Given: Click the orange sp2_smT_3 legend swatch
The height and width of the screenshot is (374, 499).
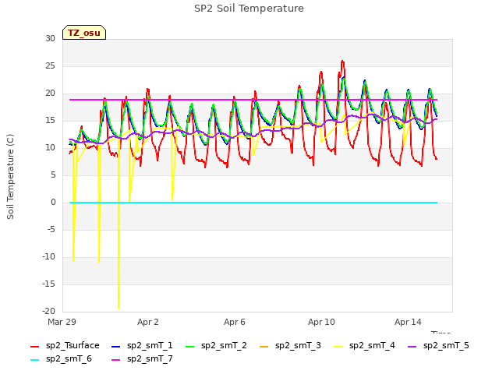Looking at the screenshot, I should tap(264, 346).
